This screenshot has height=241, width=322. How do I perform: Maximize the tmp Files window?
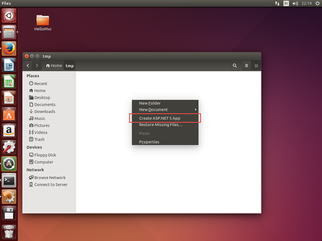pos(37,56)
